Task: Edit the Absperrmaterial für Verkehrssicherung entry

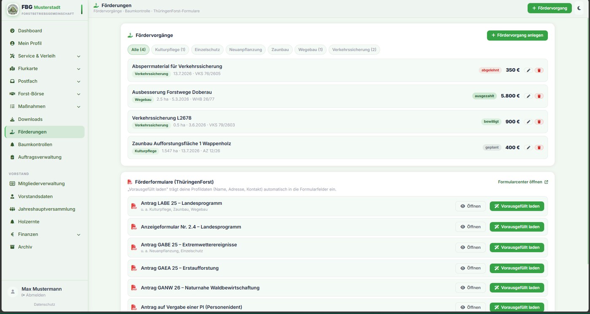Action: [528, 70]
